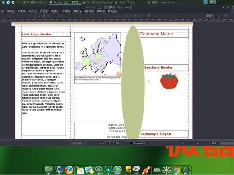Go to the first page arrow
This screenshot has height=175, width=234.
click(100, 143)
